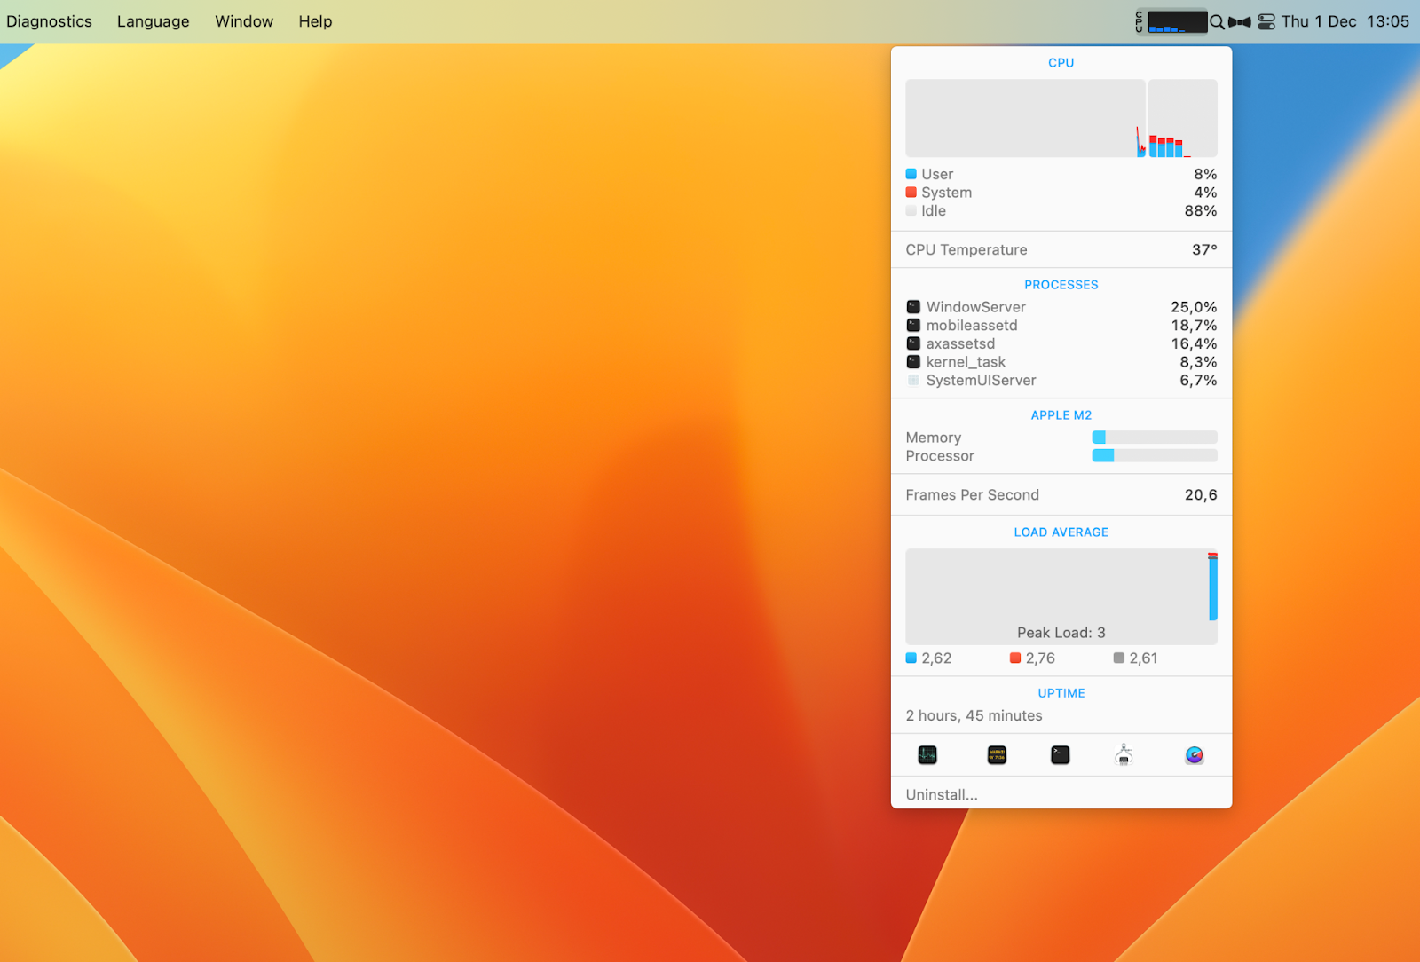Click the WindowServer process icon
1420x962 pixels.
click(913, 307)
